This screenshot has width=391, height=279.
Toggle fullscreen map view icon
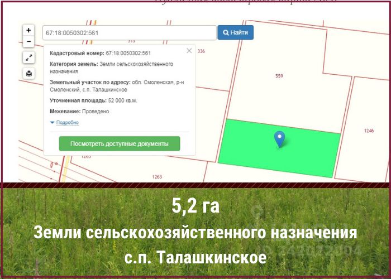(x=29, y=58)
